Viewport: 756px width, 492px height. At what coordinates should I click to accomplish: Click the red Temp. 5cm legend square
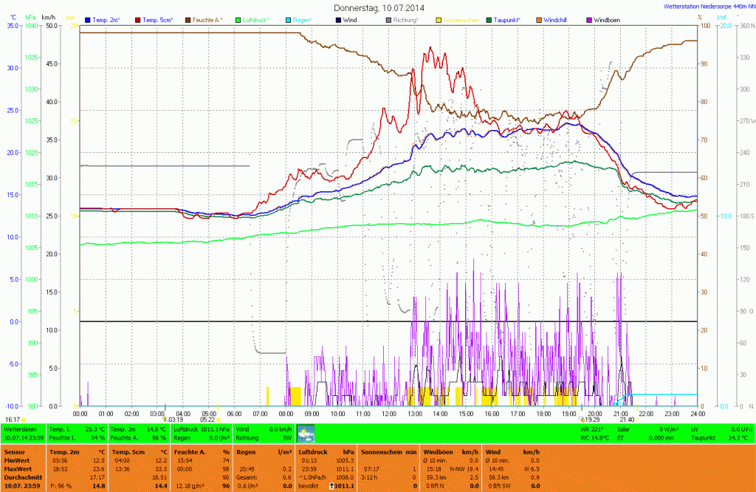pos(137,20)
